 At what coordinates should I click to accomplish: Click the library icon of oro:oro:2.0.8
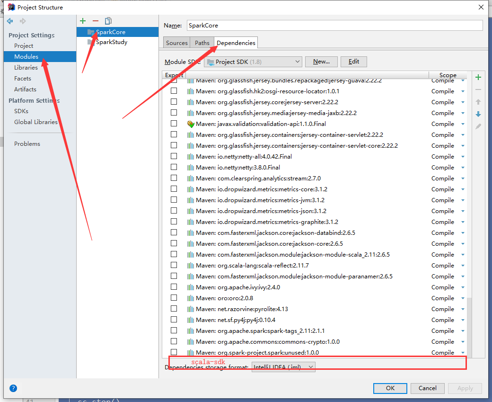point(191,298)
